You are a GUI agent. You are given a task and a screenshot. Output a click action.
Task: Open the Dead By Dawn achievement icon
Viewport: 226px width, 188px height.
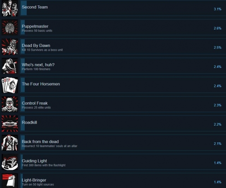pyautogui.click(x=10, y=47)
